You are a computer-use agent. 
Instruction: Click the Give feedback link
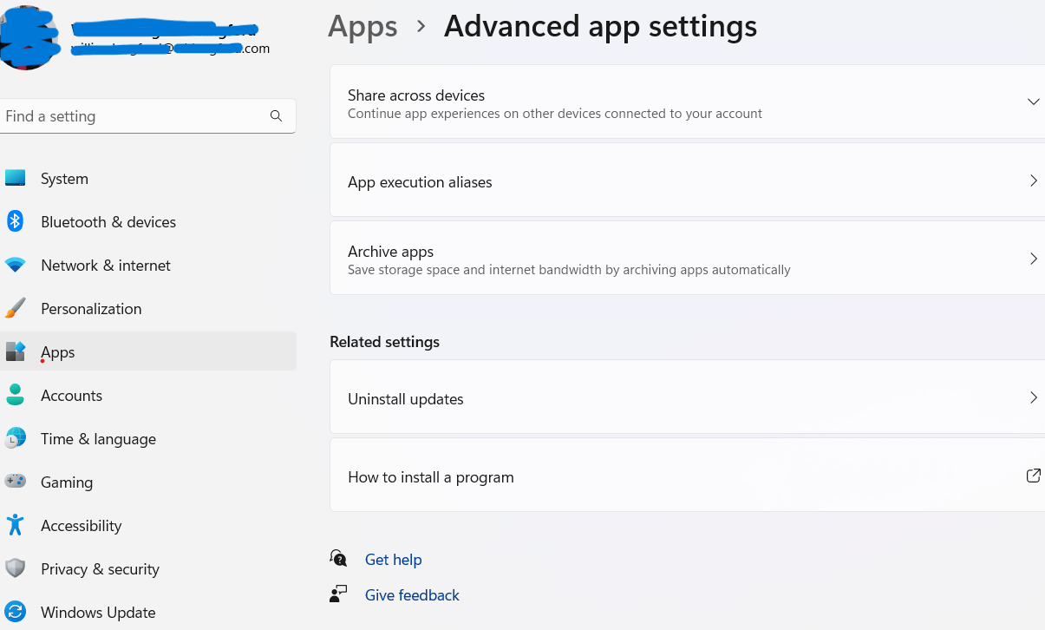[412, 595]
